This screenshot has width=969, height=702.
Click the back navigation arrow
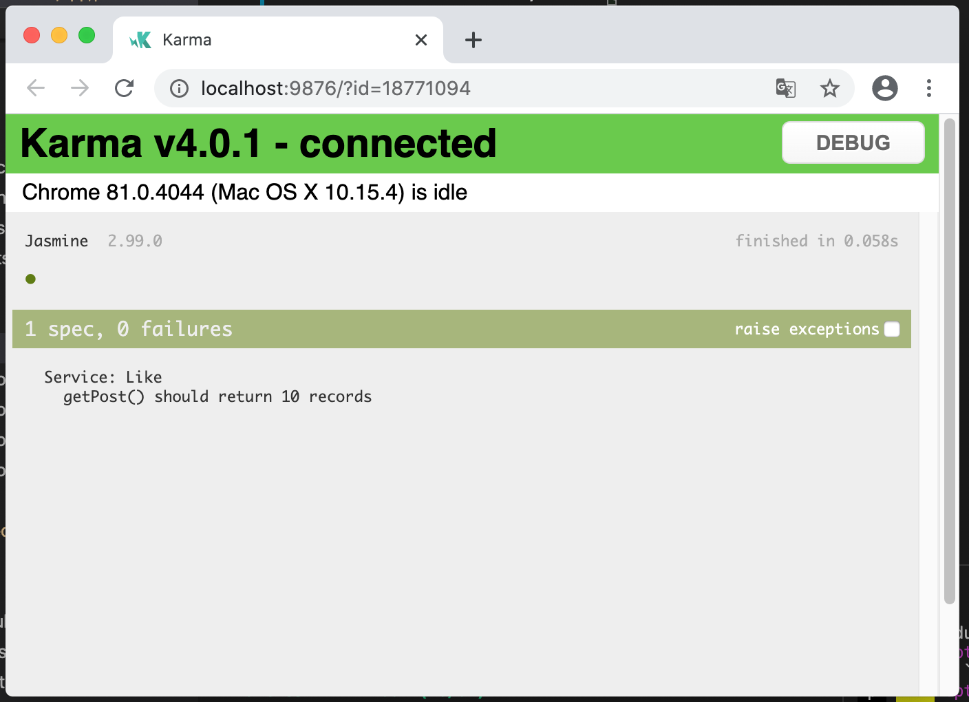36,88
